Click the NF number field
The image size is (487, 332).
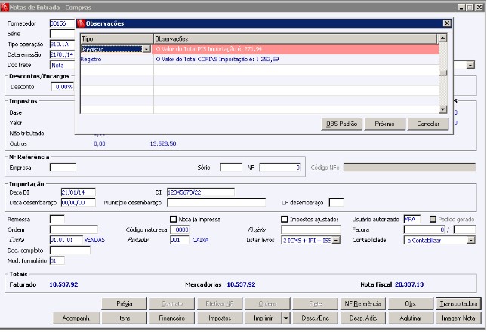(280, 168)
